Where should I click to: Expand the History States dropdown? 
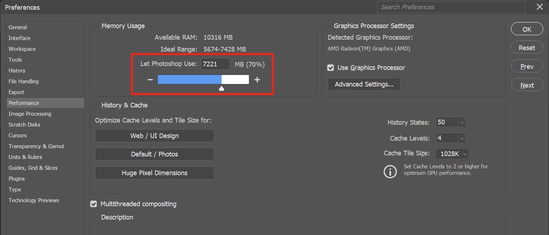point(461,122)
